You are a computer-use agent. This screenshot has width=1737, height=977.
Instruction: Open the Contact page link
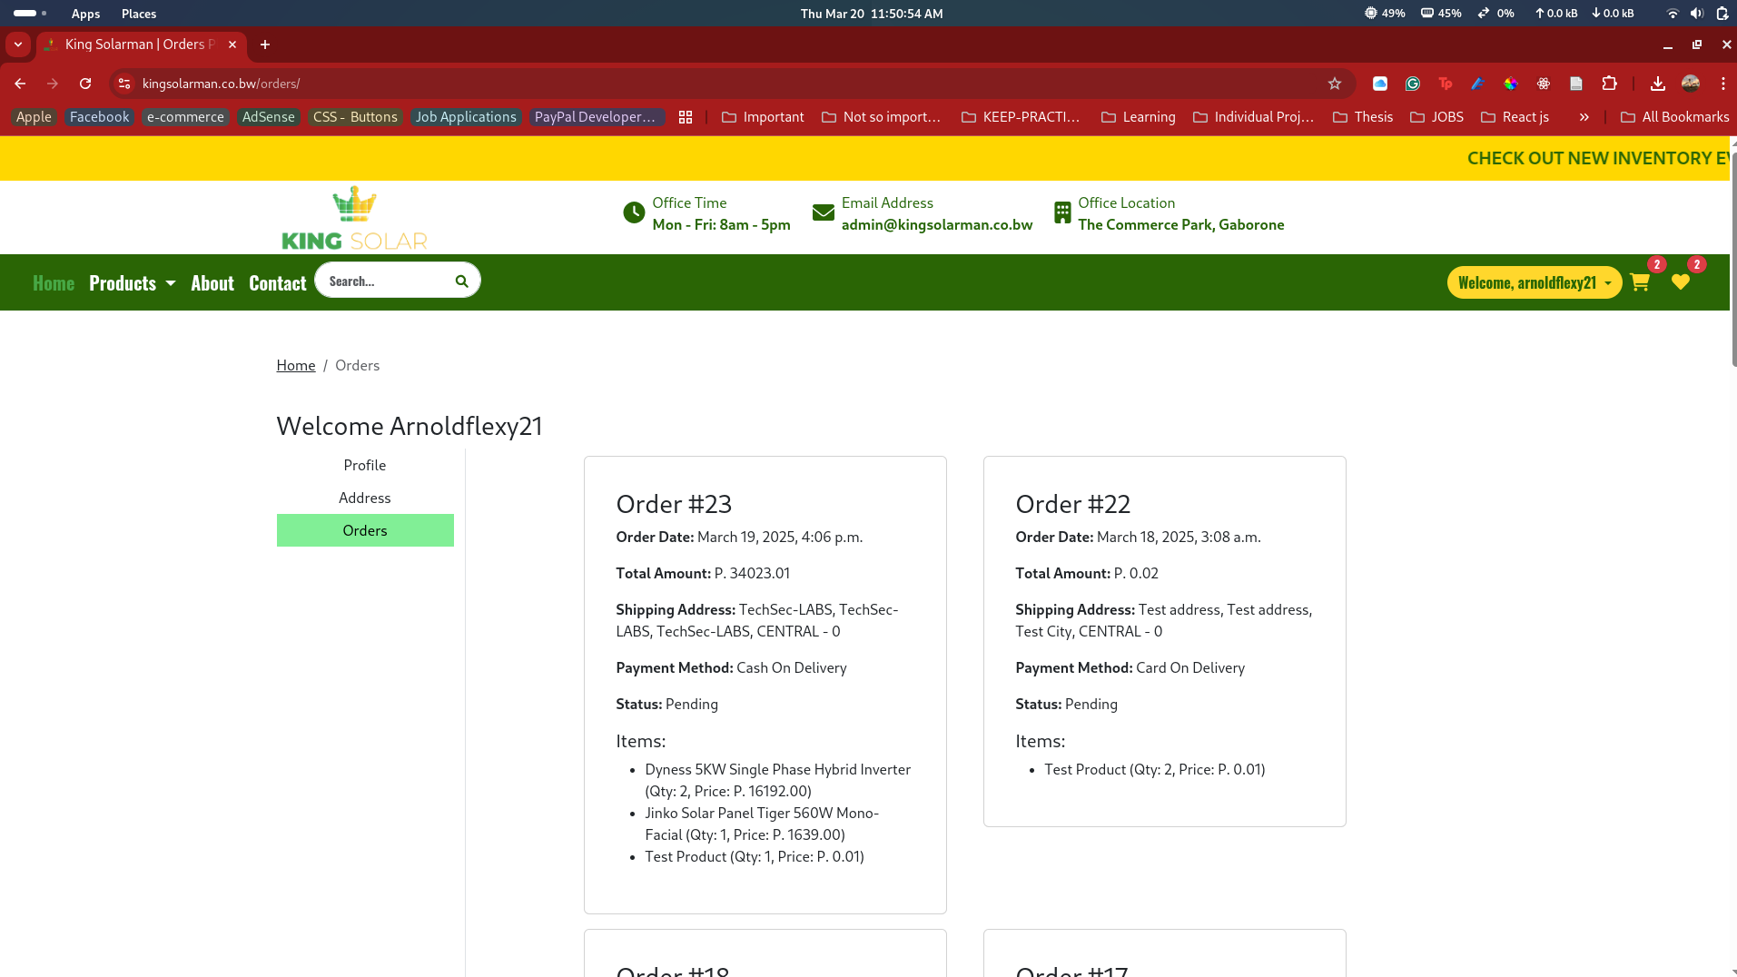coord(277,283)
